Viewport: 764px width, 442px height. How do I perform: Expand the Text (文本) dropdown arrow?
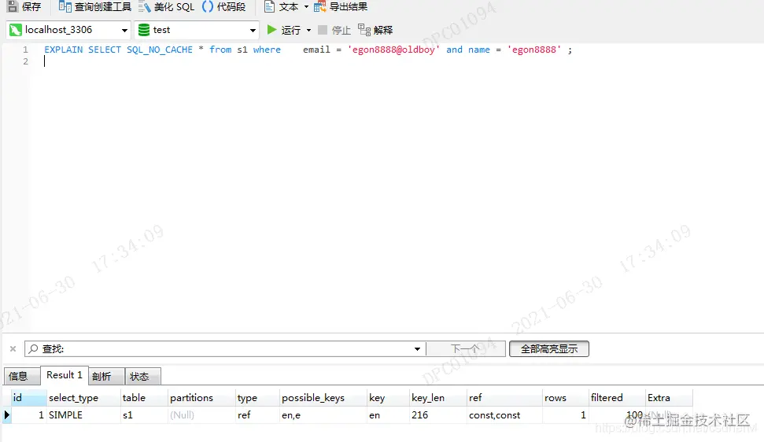coord(307,7)
